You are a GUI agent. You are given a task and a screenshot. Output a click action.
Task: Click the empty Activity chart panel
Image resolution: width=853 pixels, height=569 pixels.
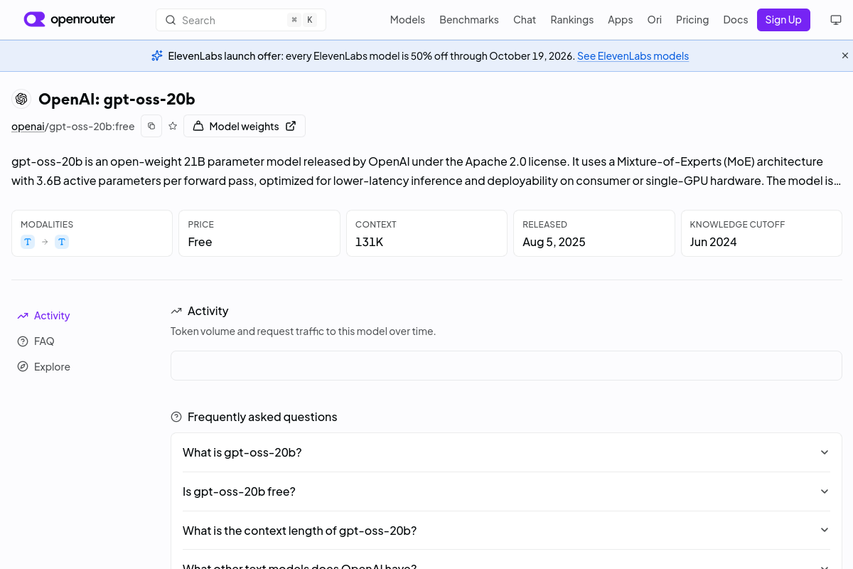(x=506, y=366)
